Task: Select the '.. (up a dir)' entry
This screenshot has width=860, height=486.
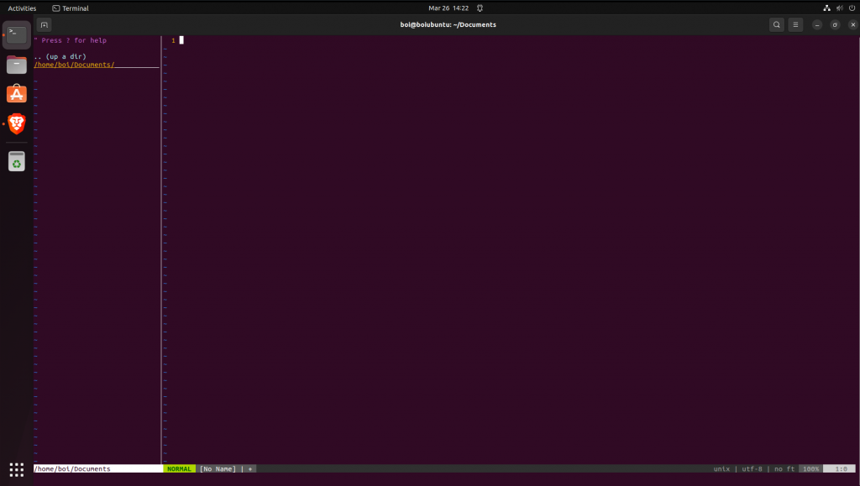Action: 60,56
